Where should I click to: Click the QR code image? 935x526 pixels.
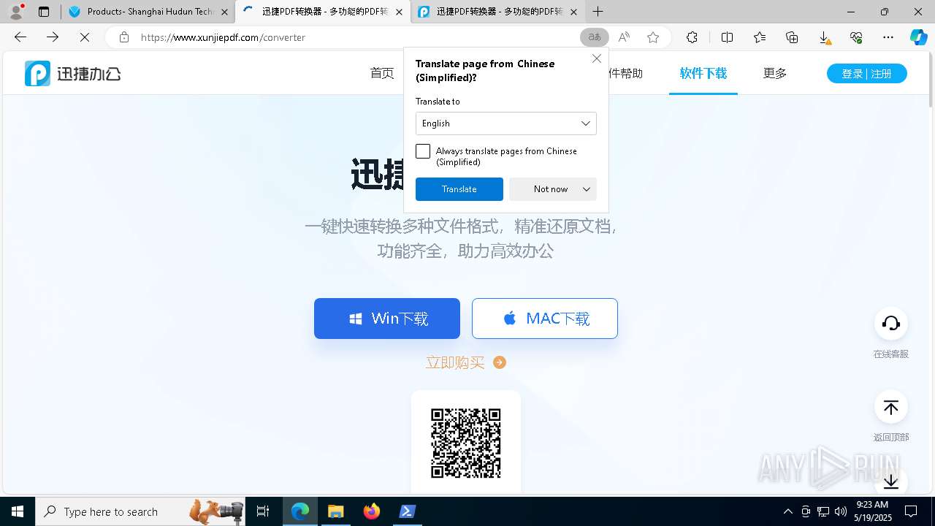click(x=466, y=443)
